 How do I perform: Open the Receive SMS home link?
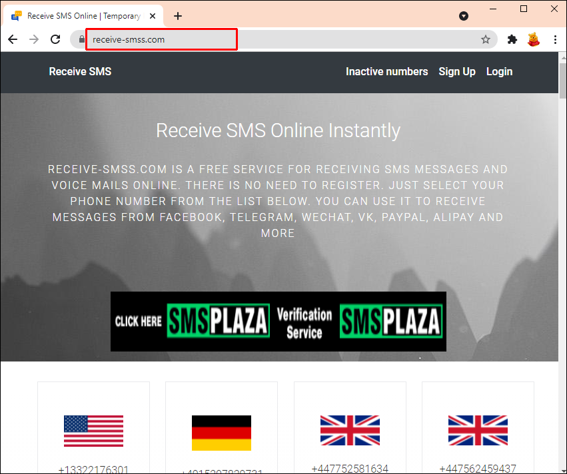click(x=80, y=71)
